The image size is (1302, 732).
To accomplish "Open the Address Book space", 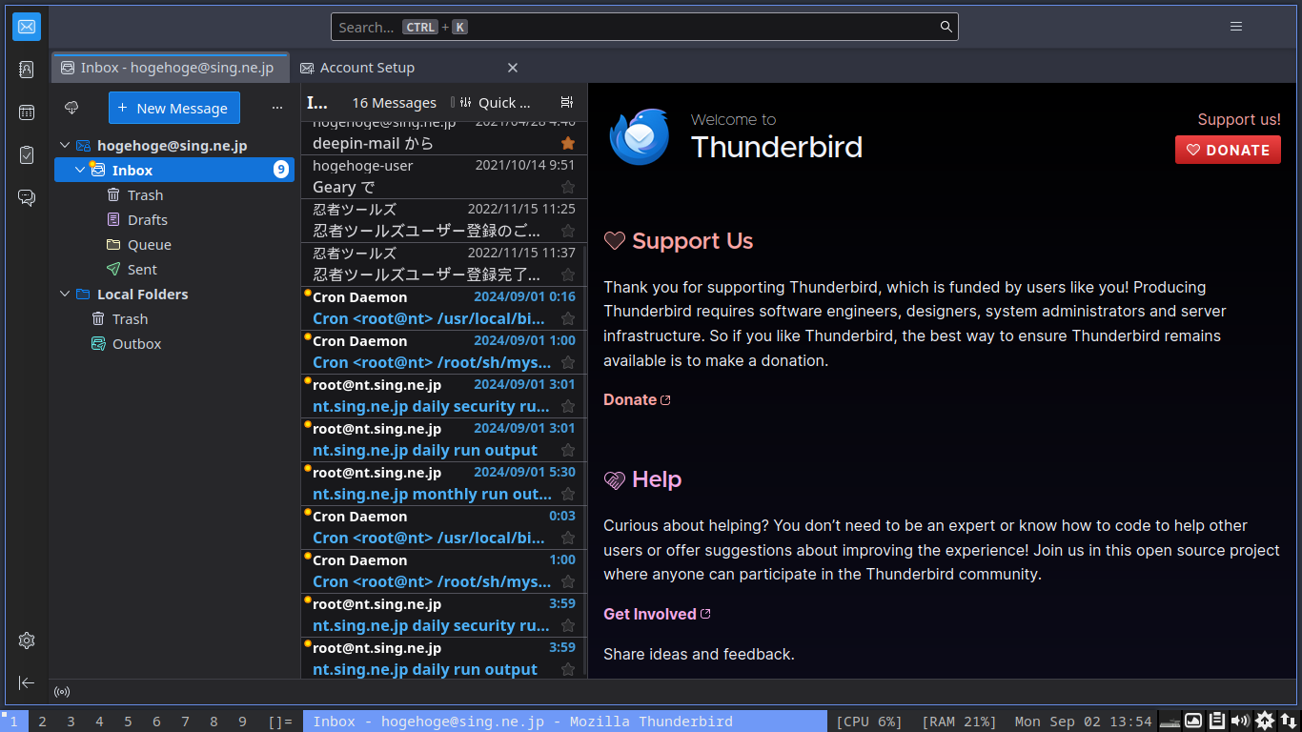I will pyautogui.click(x=27, y=69).
